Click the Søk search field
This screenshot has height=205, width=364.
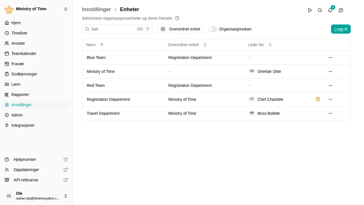[117, 29]
